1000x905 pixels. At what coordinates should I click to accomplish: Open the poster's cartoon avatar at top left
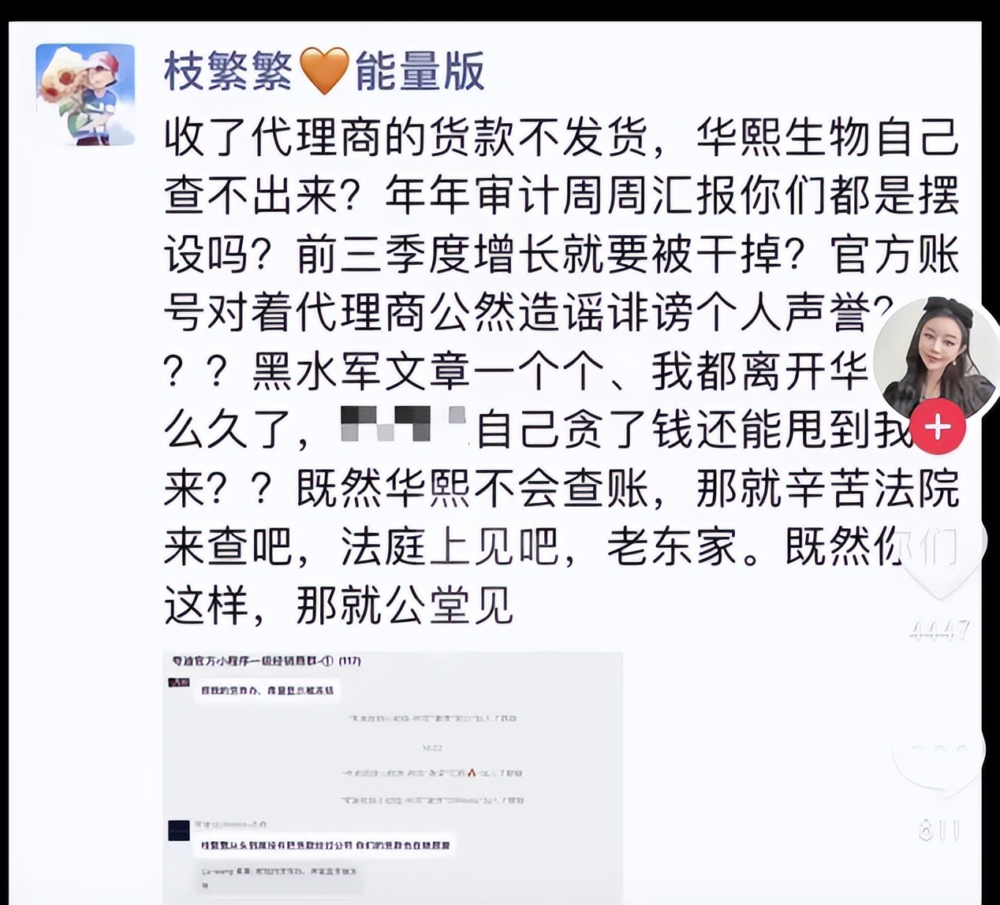coord(86,95)
